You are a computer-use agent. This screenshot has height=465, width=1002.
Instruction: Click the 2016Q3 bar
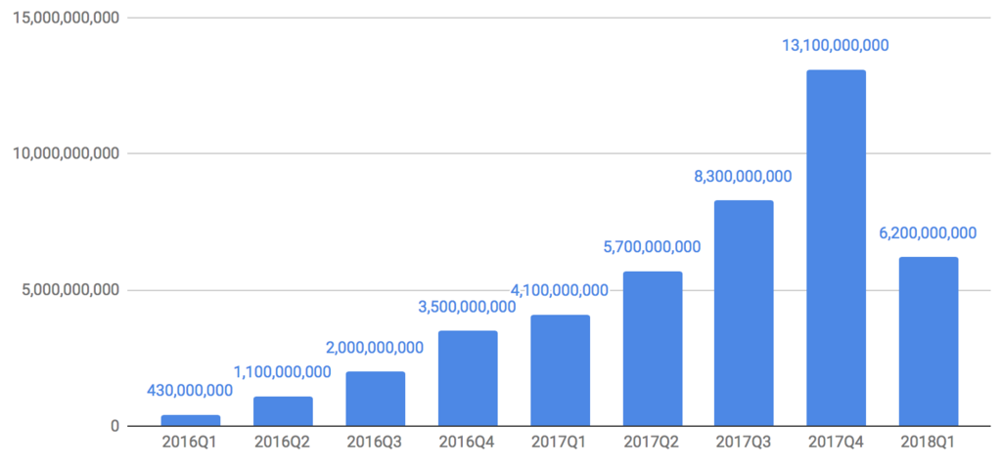[x=375, y=399]
